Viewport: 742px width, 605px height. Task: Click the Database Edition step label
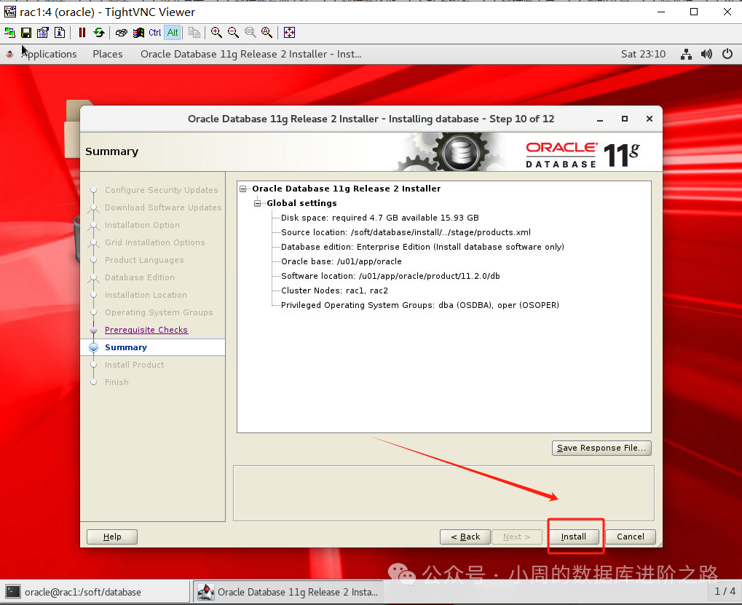tap(140, 277)
